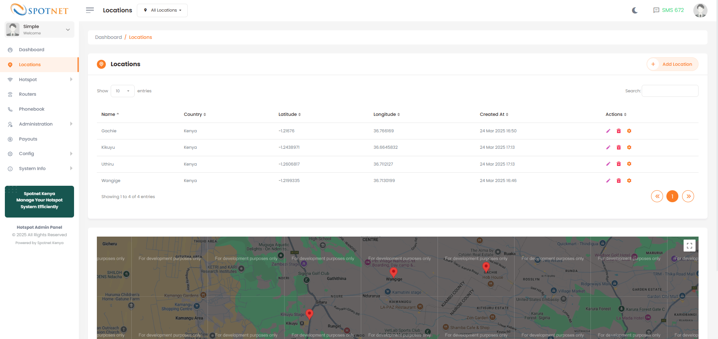Click the red Wangige map marker
Screen dimensions: 718x339
(x=393, y=272)
